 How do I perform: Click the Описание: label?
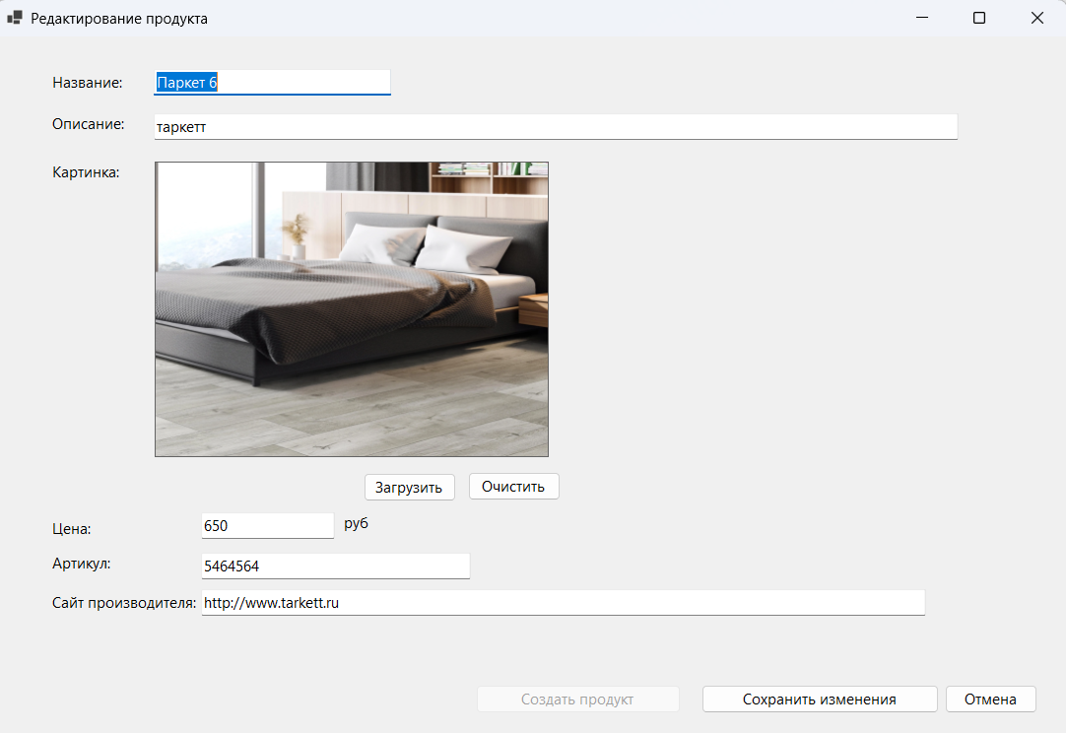[x=89, y=124]
